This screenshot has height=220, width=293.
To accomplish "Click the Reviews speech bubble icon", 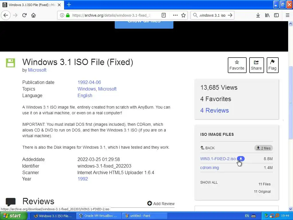I will (11, 202).
